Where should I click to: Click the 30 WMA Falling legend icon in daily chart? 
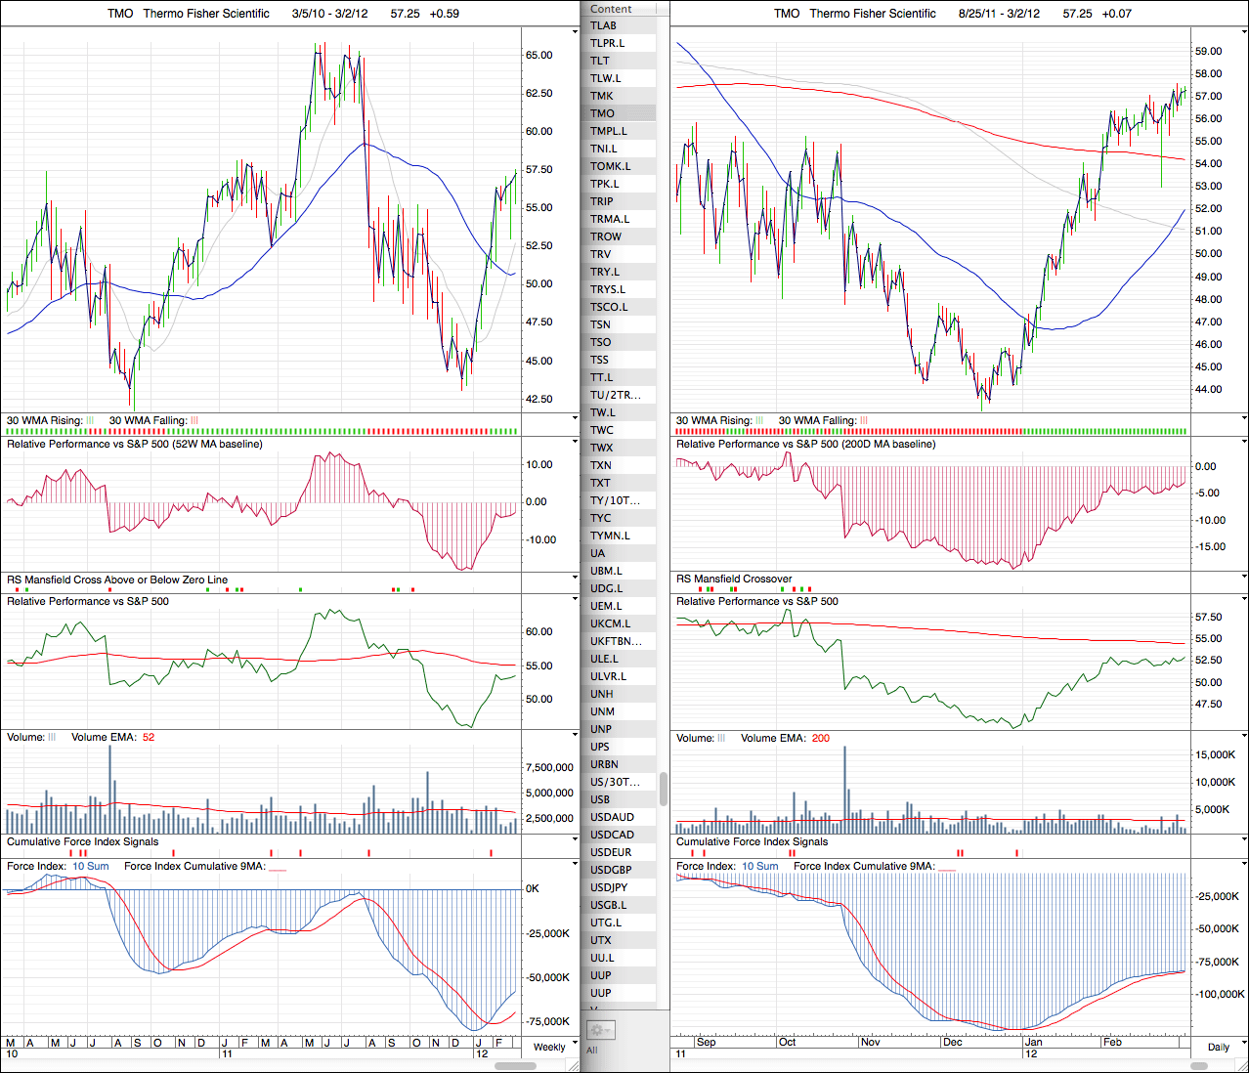point(864,421)
